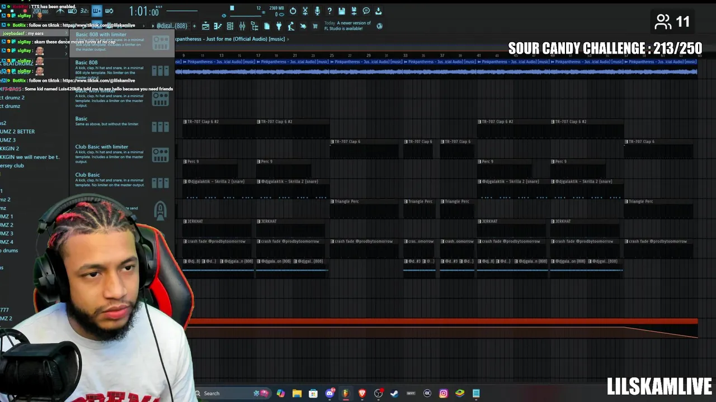Click the FL Studio update available notice
The image size is (716, 402).
tap(347, 26)
